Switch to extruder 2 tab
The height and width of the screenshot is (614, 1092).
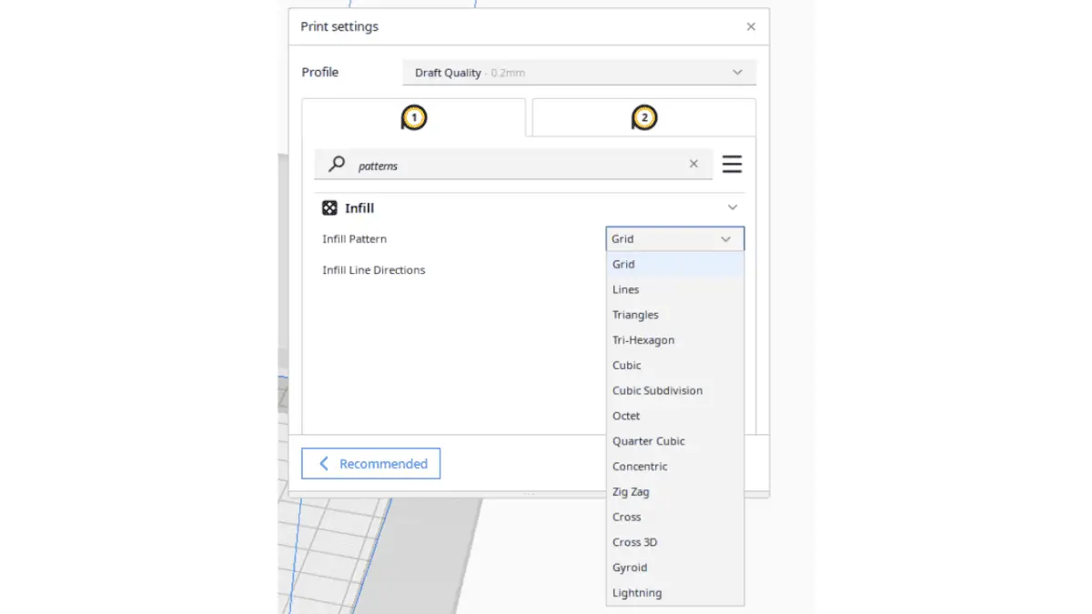coord(644,117)
